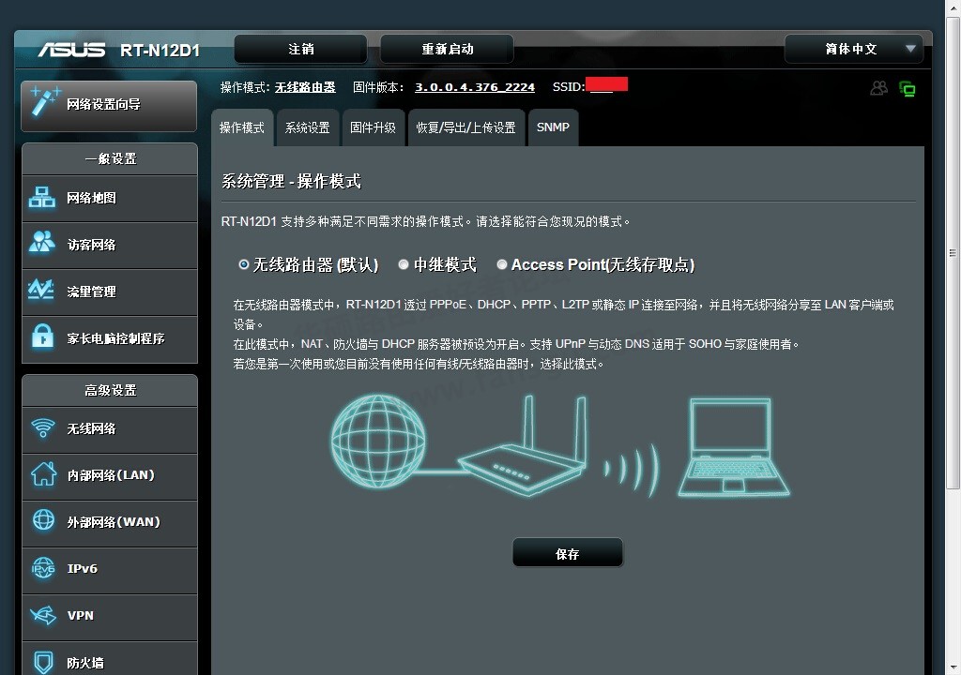Open 流量管理 menu item
The image size is (961, 675).
[110, 292]
